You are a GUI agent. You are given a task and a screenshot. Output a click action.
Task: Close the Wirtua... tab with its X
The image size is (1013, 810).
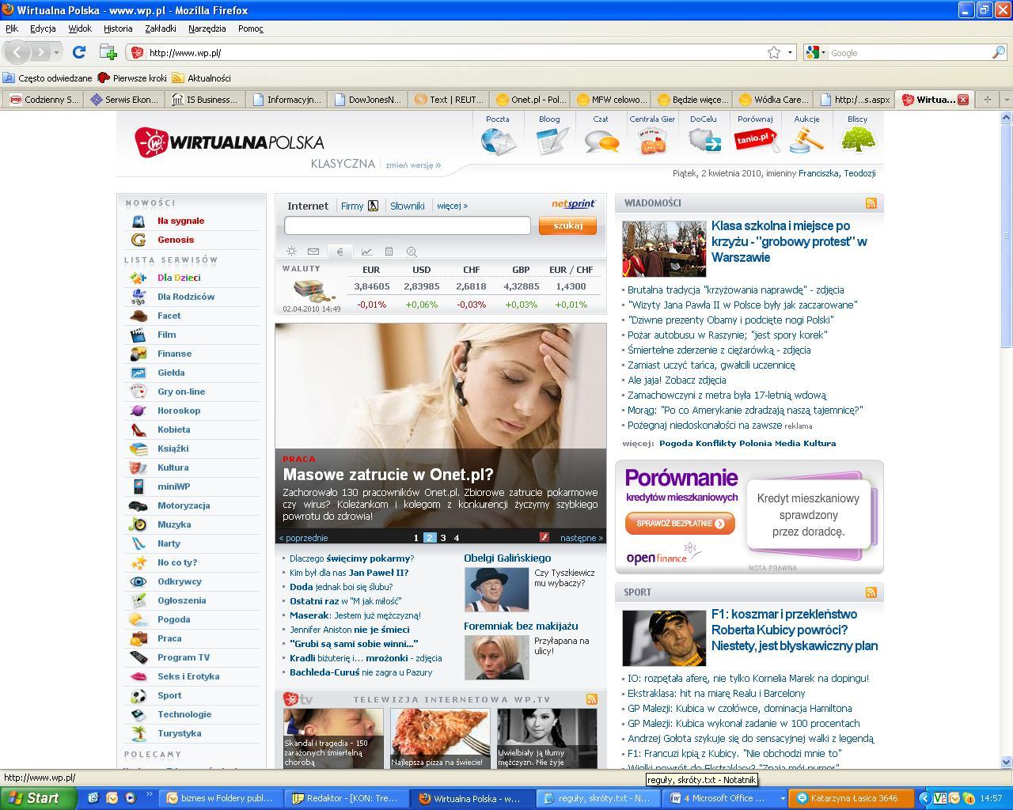pyautogui.click(x=963, y=100)
